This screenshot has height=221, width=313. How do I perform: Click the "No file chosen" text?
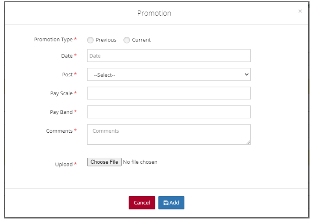click(x=140, y=162)
